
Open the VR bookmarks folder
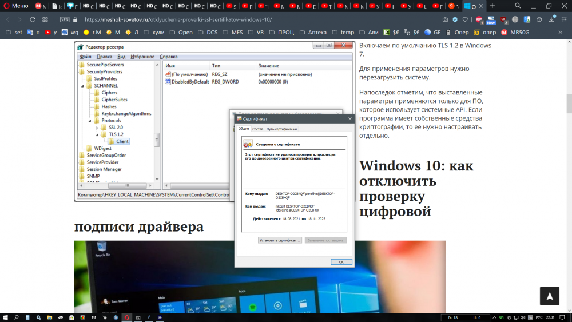256,33
